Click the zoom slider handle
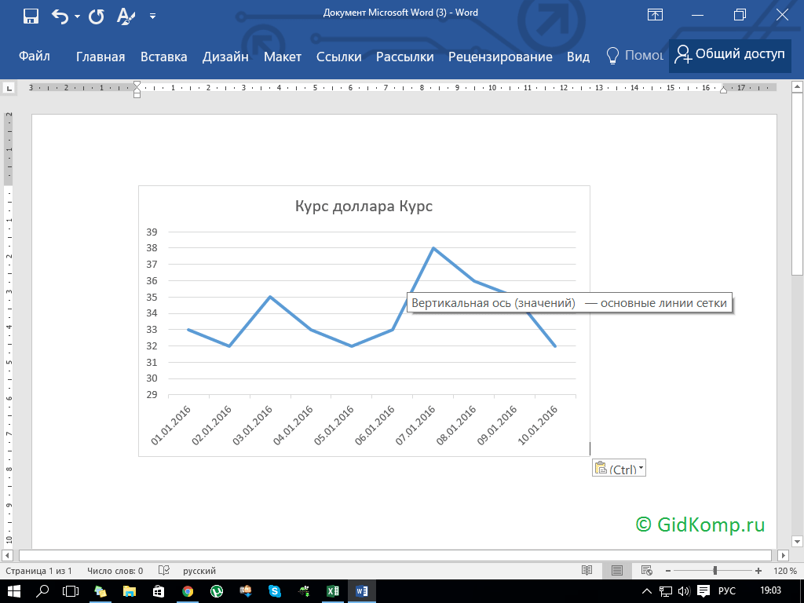804x603 pixels. (x=714, y=571)
